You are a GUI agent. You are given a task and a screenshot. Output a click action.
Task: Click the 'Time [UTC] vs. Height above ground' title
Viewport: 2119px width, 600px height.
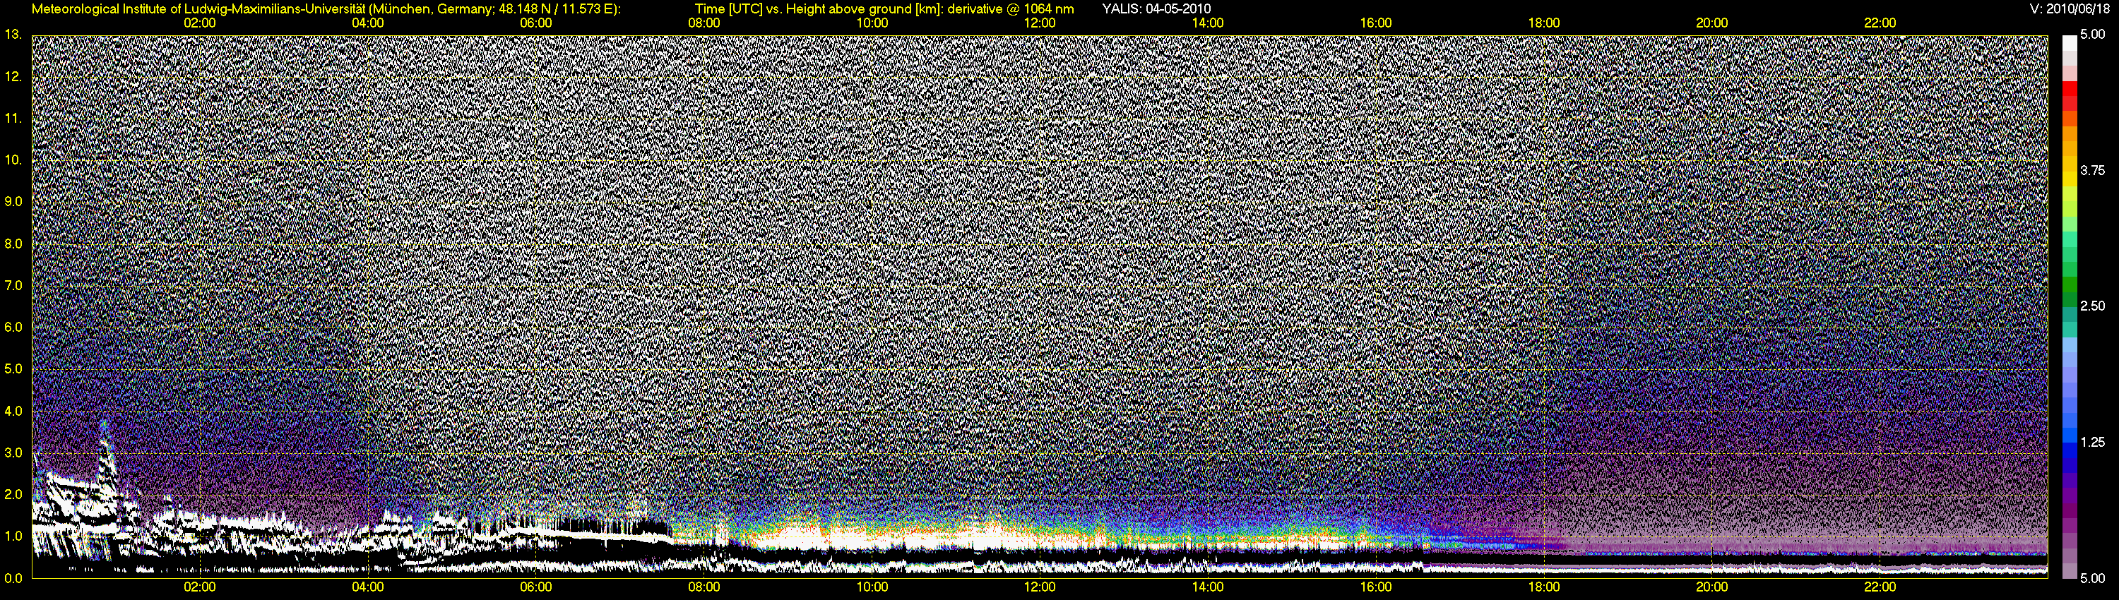884,9
